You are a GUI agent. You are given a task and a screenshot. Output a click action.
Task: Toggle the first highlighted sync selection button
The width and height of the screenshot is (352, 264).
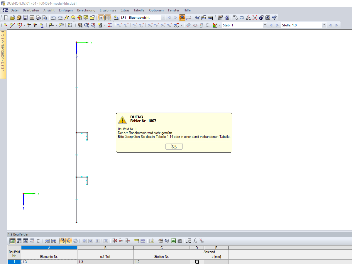(x=62, y=241)
